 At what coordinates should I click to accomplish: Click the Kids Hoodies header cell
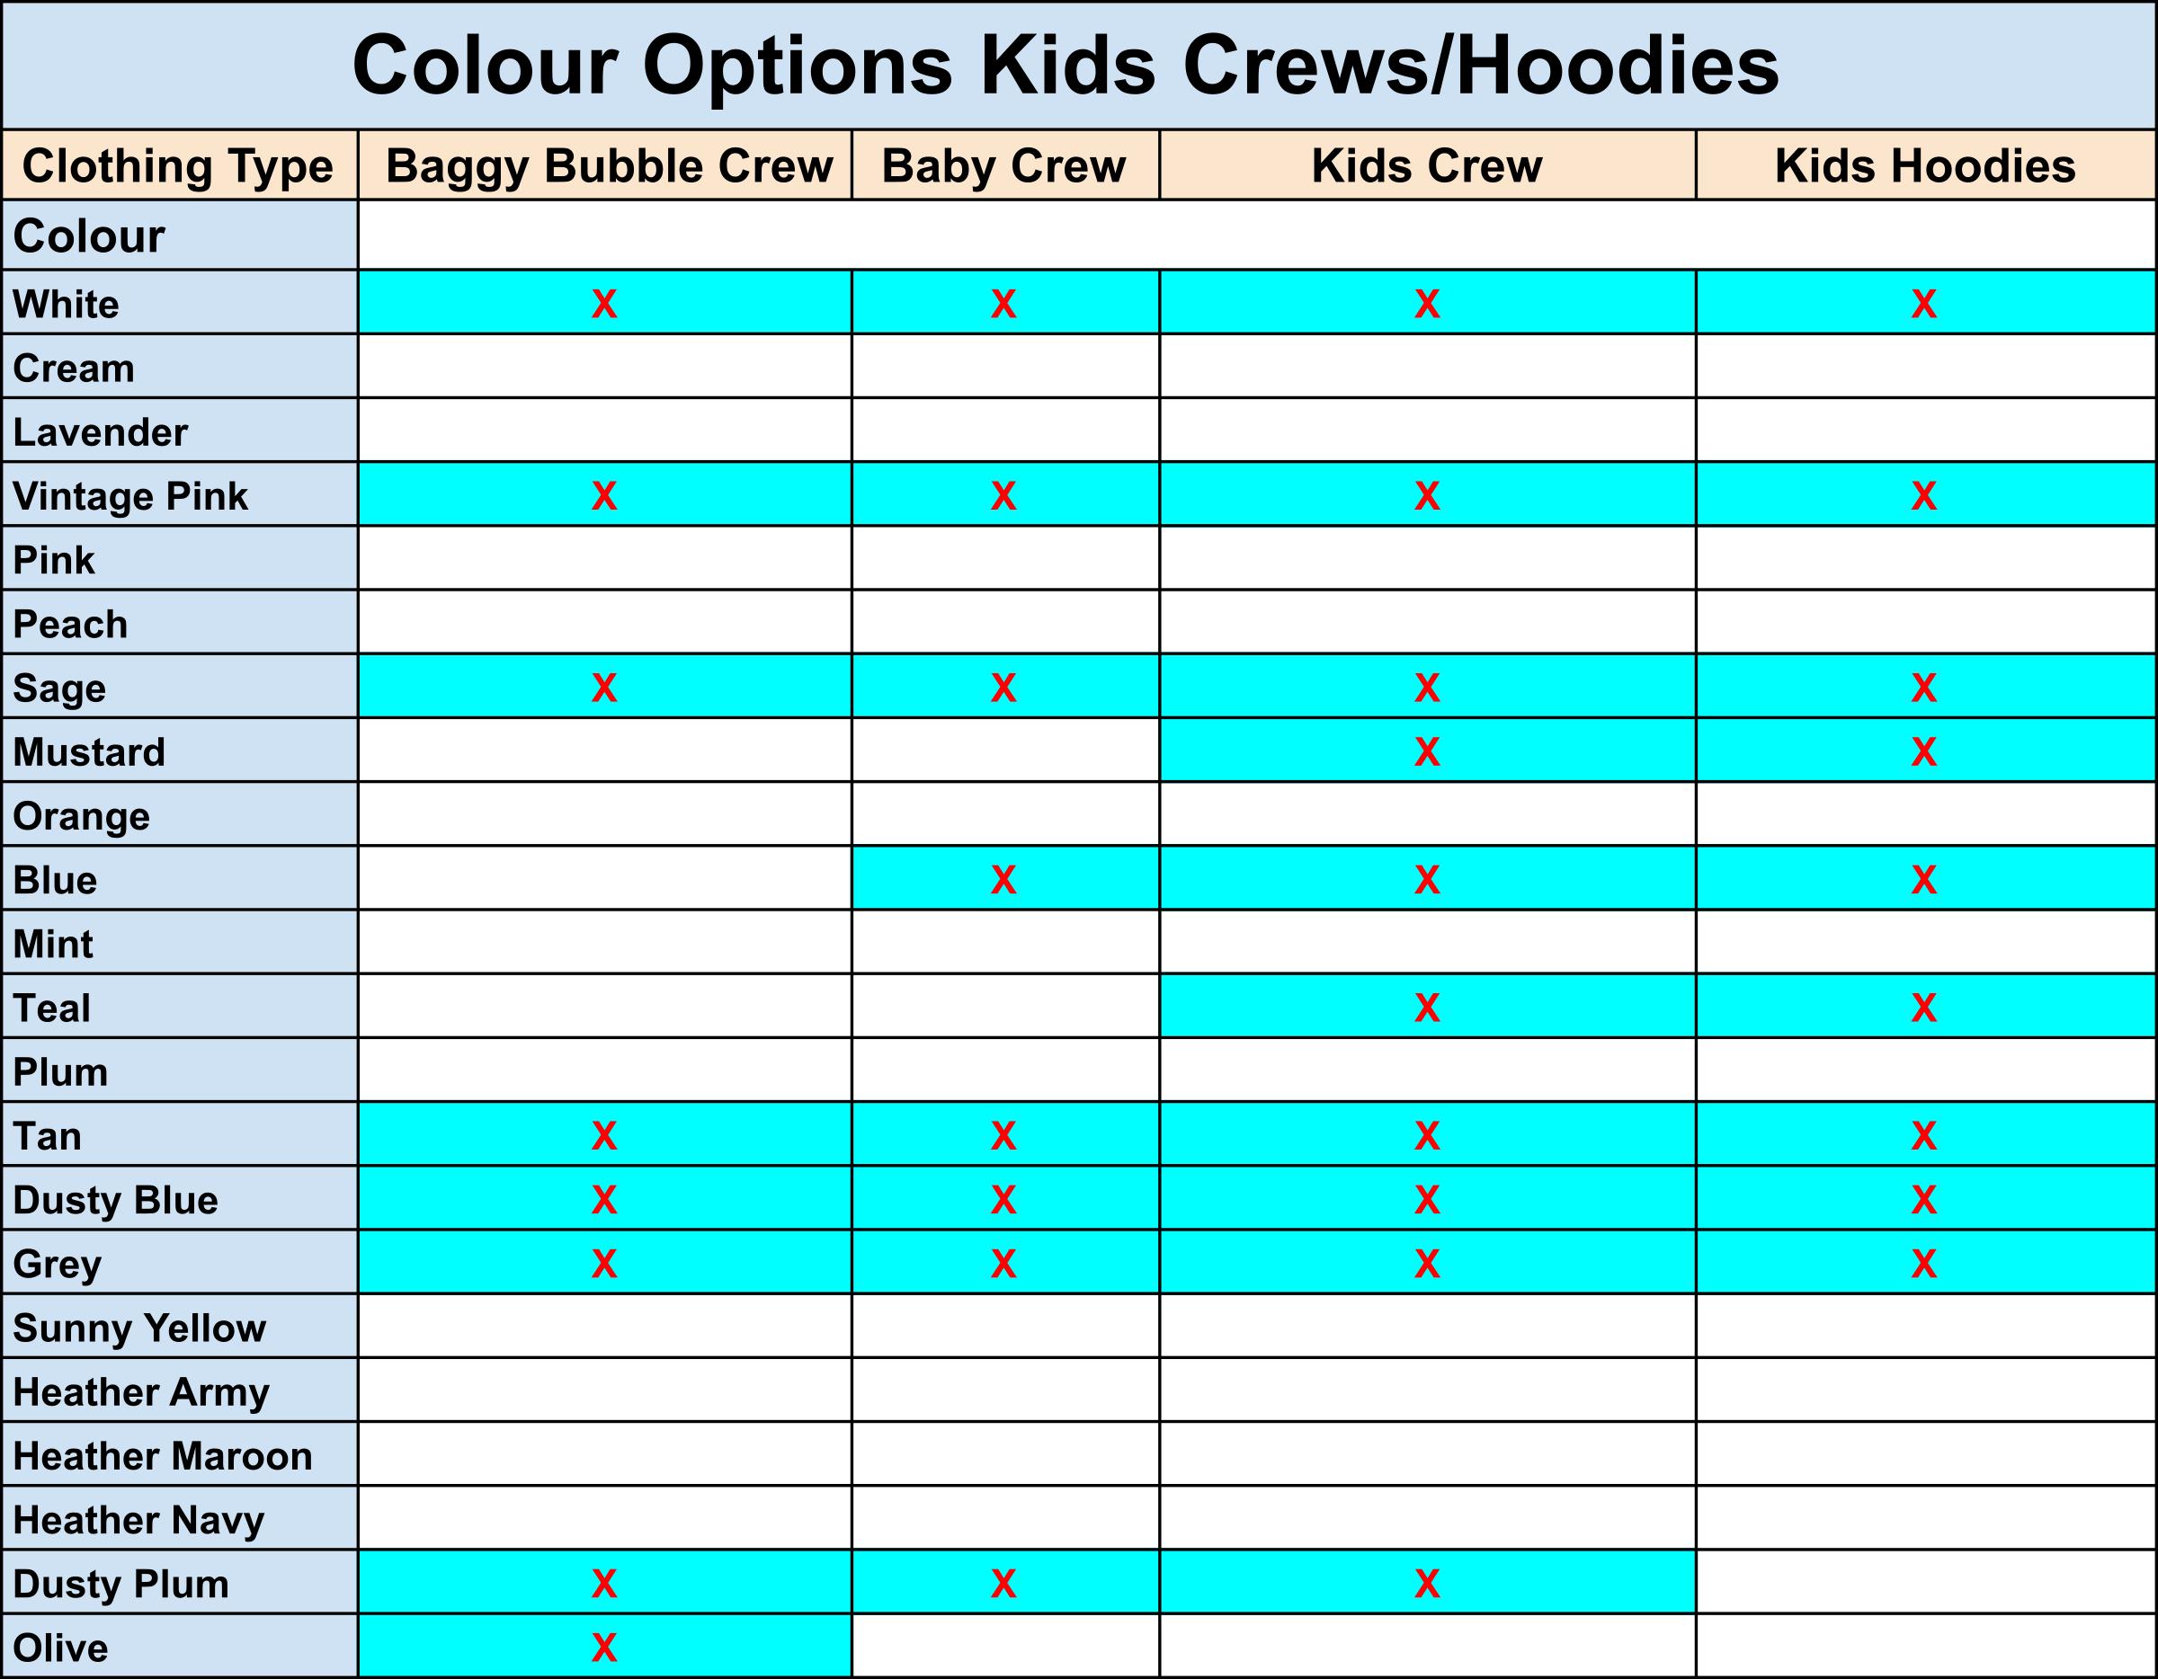pos(1926,165)
